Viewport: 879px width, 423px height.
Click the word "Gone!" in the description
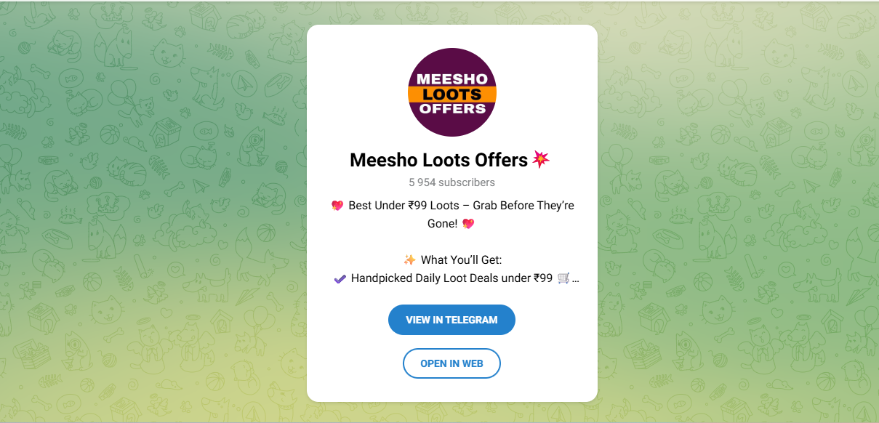(x=442, y=224)
